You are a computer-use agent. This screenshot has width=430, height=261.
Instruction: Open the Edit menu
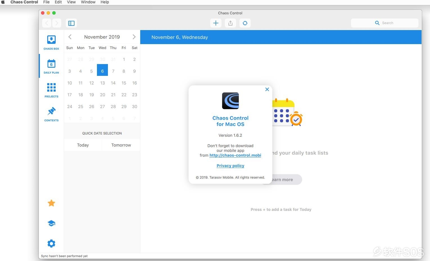click(x=58, y=2)
